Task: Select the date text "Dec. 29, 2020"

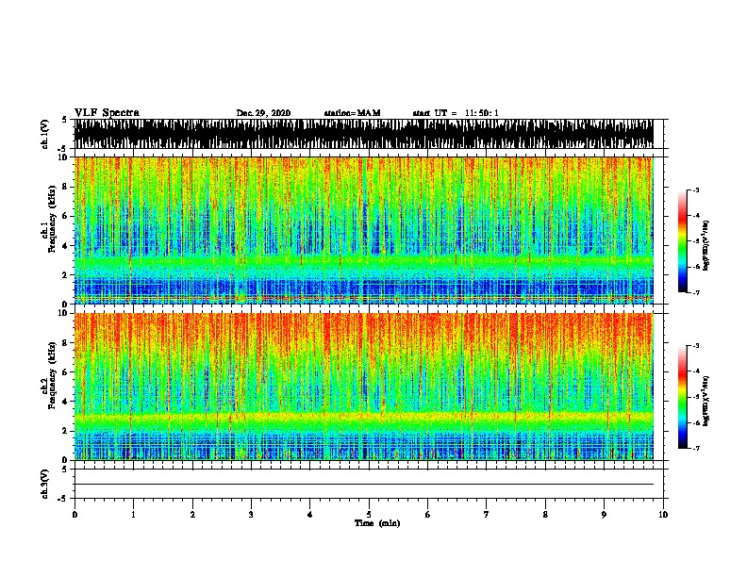Action: pos(263,113)
